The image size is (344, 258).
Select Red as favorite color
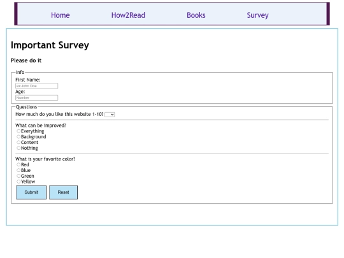(x=18, y=164)
